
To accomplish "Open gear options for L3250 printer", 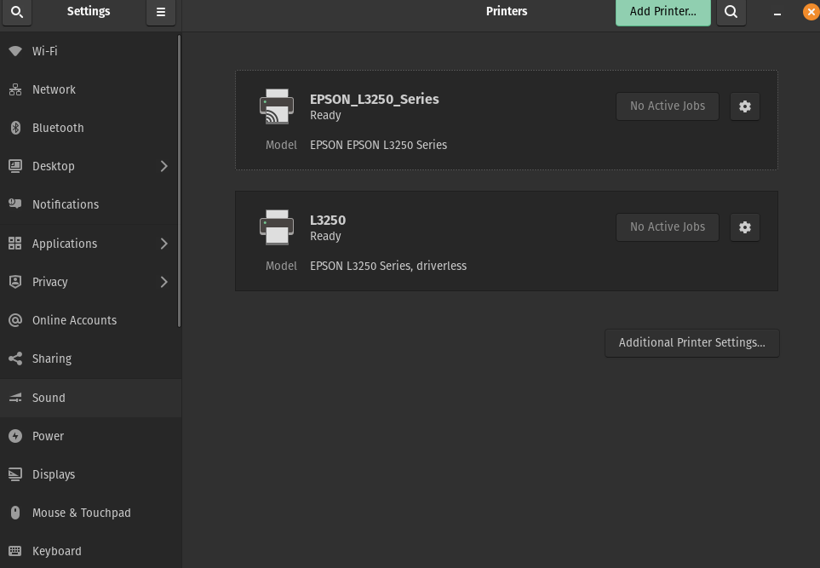I will tap(745, 227).
